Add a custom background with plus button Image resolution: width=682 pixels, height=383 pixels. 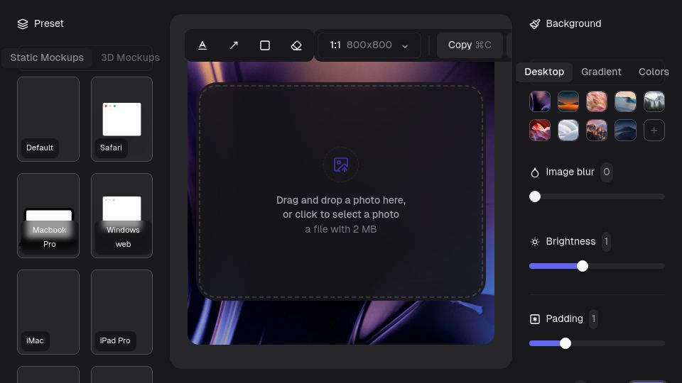tap(654, 131)
